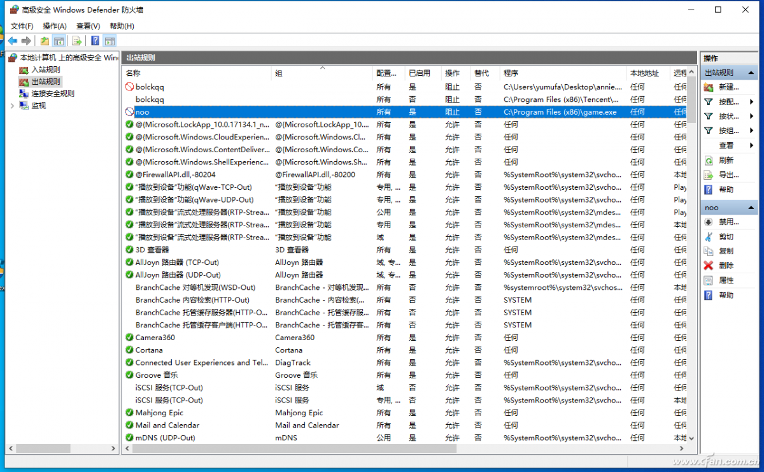The width and height of the screenshot is (764, 472).
Task: Select 出站规则 in the left tree
Action: coord(46,82)
